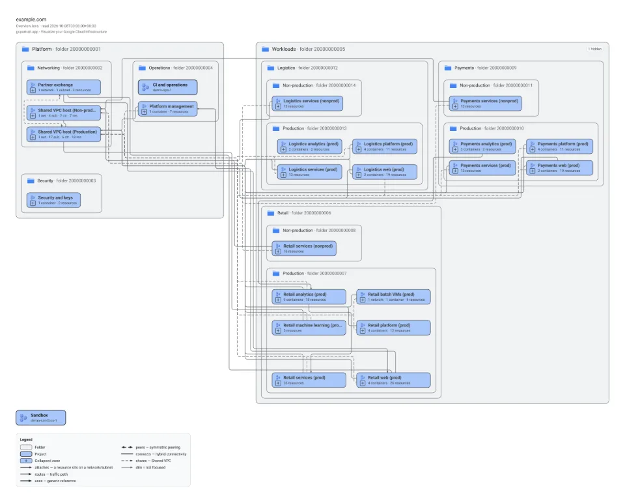This screenshot has height=503, width=625.
Task: Expand the Security and keys node
Action: [x=33, y=203]
